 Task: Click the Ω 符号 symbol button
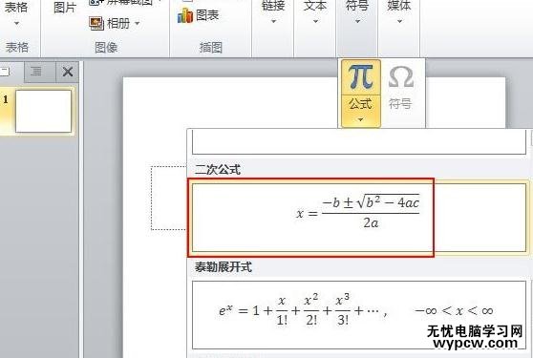tap(401, 88)
